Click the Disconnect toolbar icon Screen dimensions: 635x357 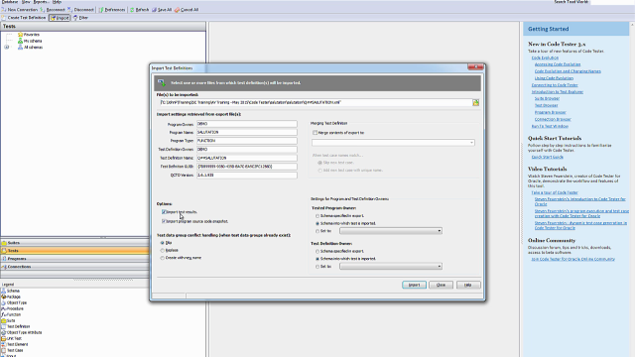click(69, 9)
